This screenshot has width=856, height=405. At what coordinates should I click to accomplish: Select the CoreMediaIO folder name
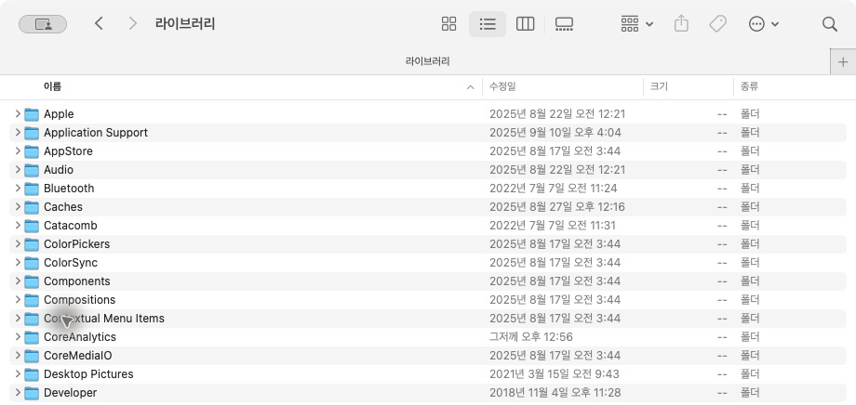point(77,356)
